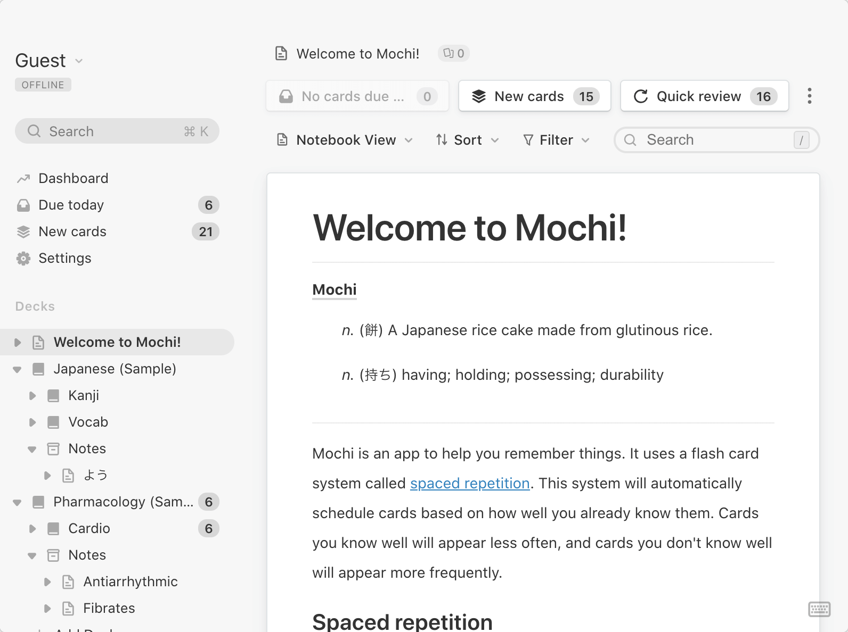This screenshot has height=632, width=848.
Task: Click the underlined Mochi heading
Action: tap(335, 289)
